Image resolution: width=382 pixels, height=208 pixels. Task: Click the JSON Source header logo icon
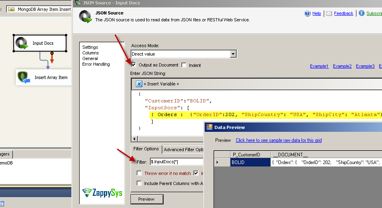tap(85, 17)
